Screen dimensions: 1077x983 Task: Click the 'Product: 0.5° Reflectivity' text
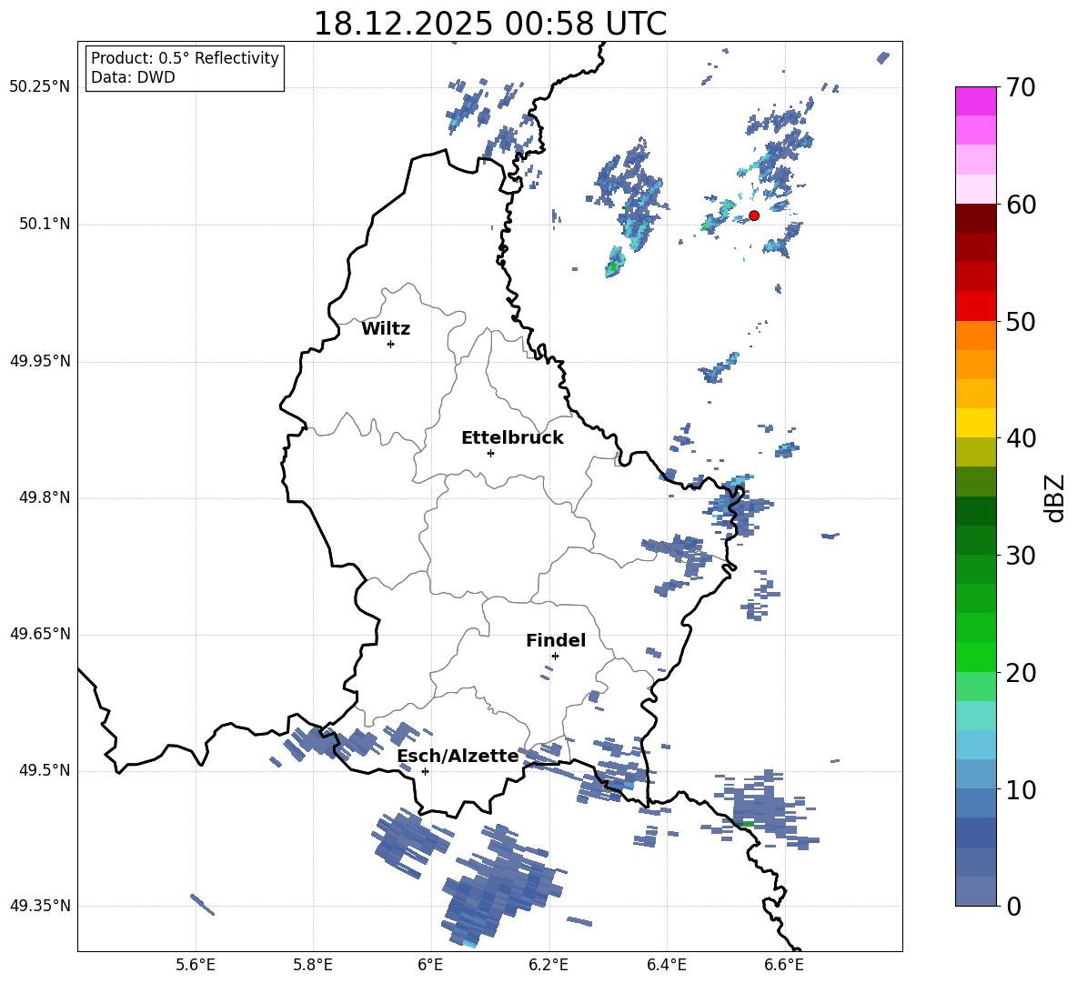(x=185, y=57)
